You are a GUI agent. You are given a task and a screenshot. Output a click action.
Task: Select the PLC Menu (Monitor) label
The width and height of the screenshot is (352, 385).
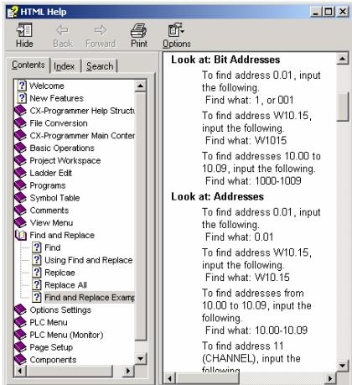point(66,335)
